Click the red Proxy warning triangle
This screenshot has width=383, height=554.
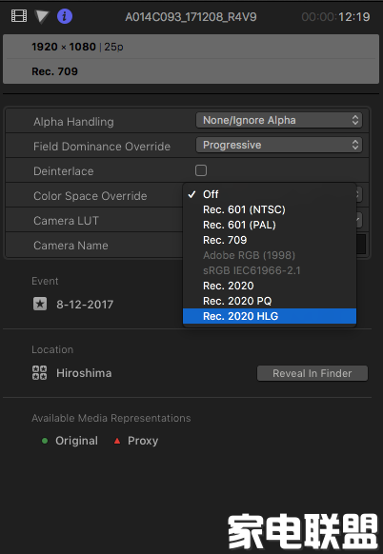[x=117, y=441]
